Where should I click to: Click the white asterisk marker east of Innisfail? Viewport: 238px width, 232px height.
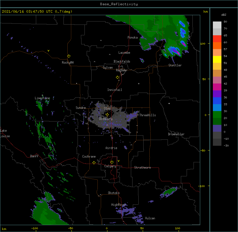[139, 83]
